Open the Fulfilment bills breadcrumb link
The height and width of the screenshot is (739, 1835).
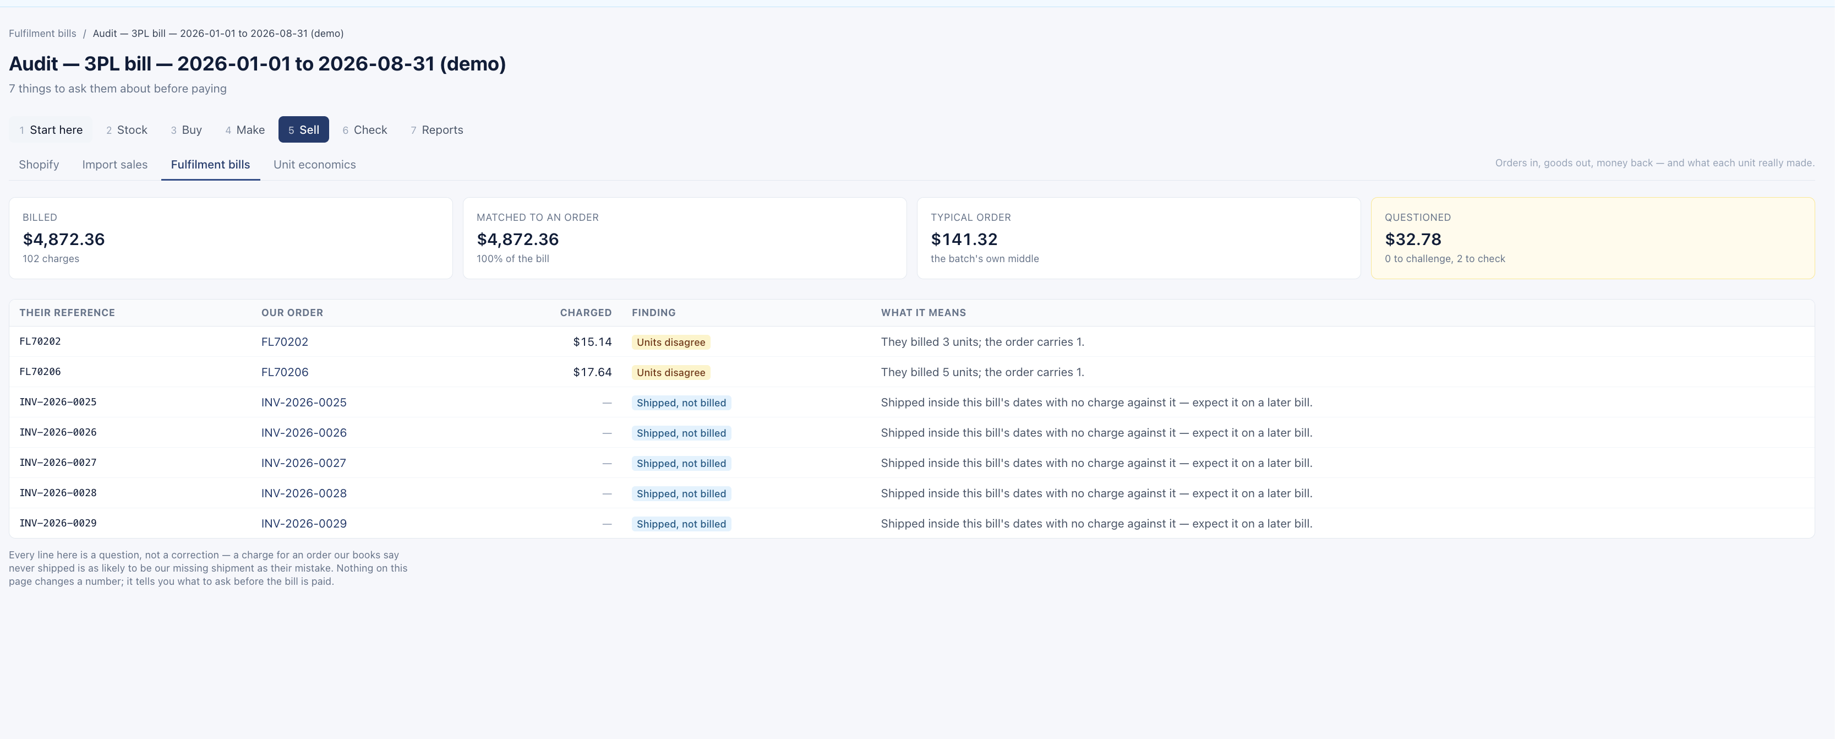point(42,34)
